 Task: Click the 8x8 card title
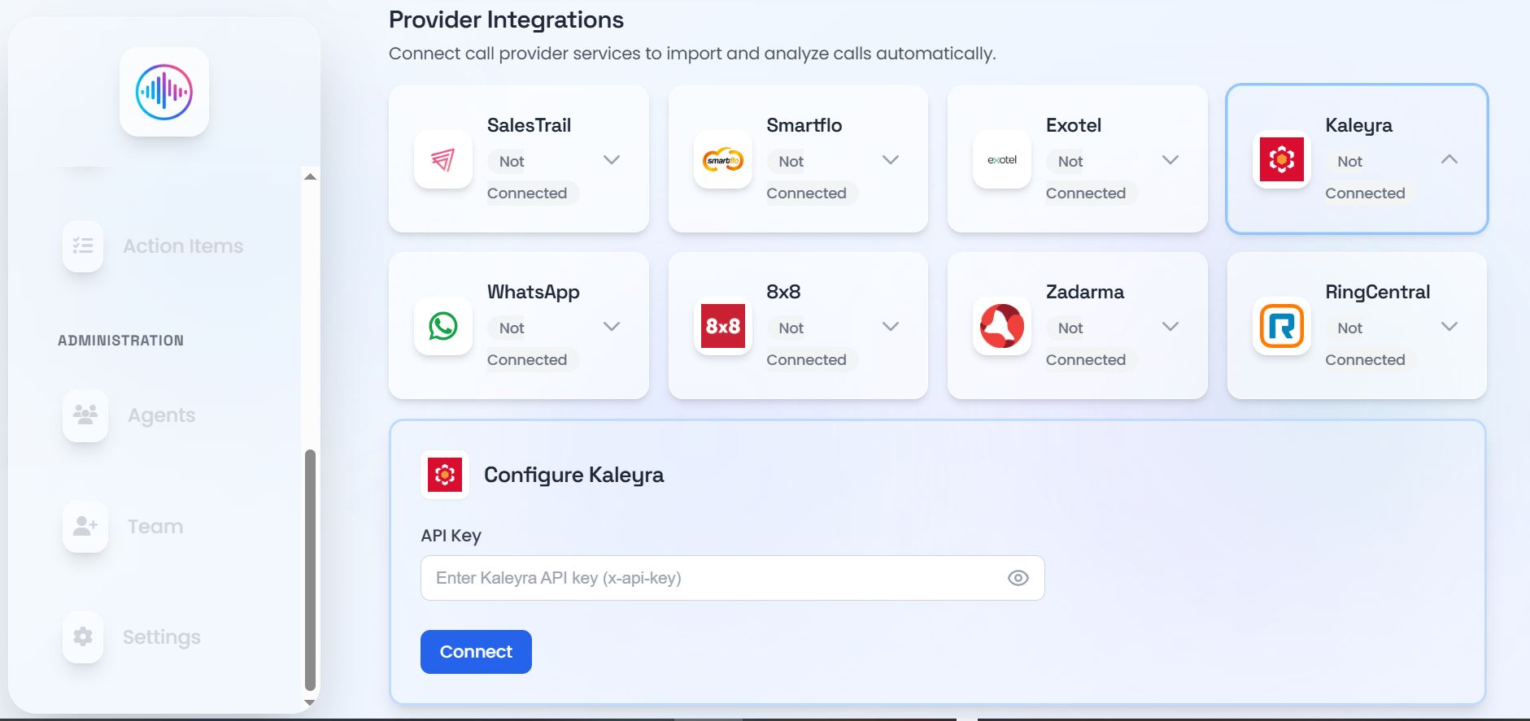pos(783,292)
